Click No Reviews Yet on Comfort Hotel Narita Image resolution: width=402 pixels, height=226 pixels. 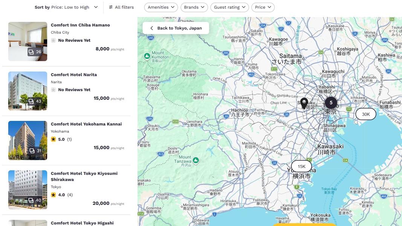74,90
